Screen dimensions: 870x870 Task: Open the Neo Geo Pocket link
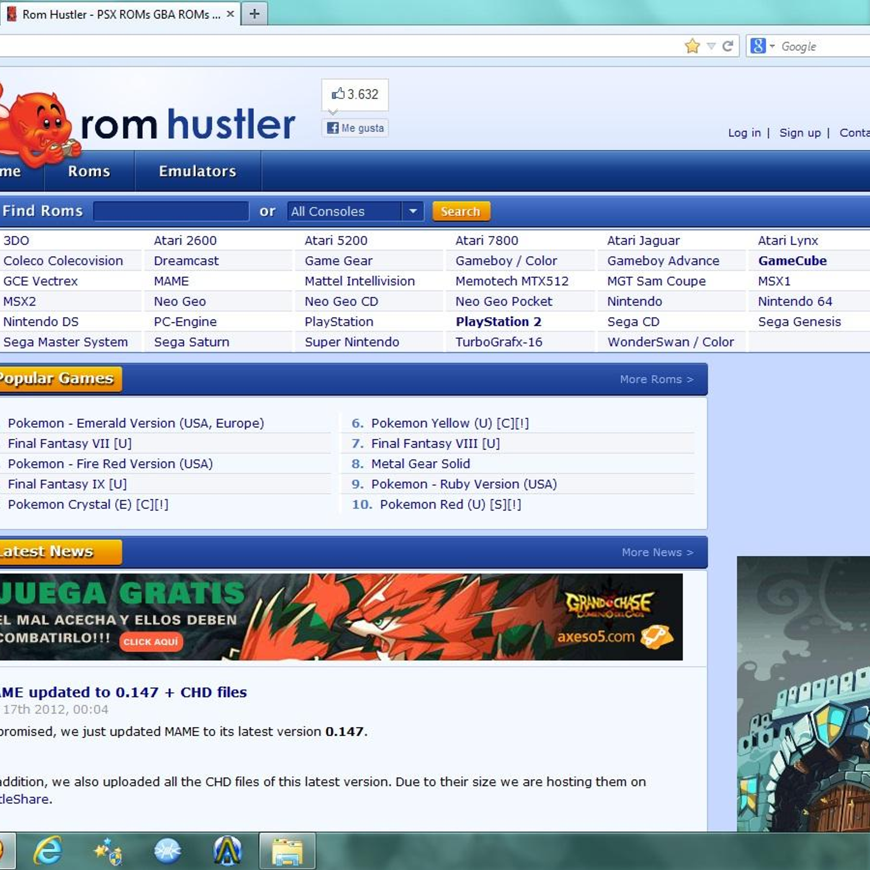(504, 301)
